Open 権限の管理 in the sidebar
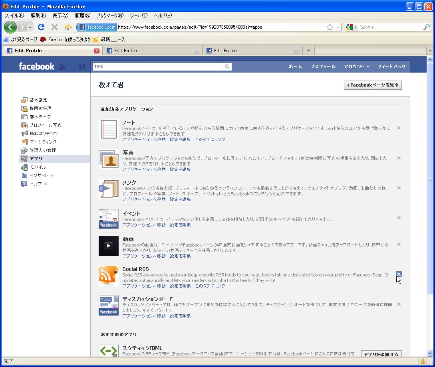 point(40,108)
